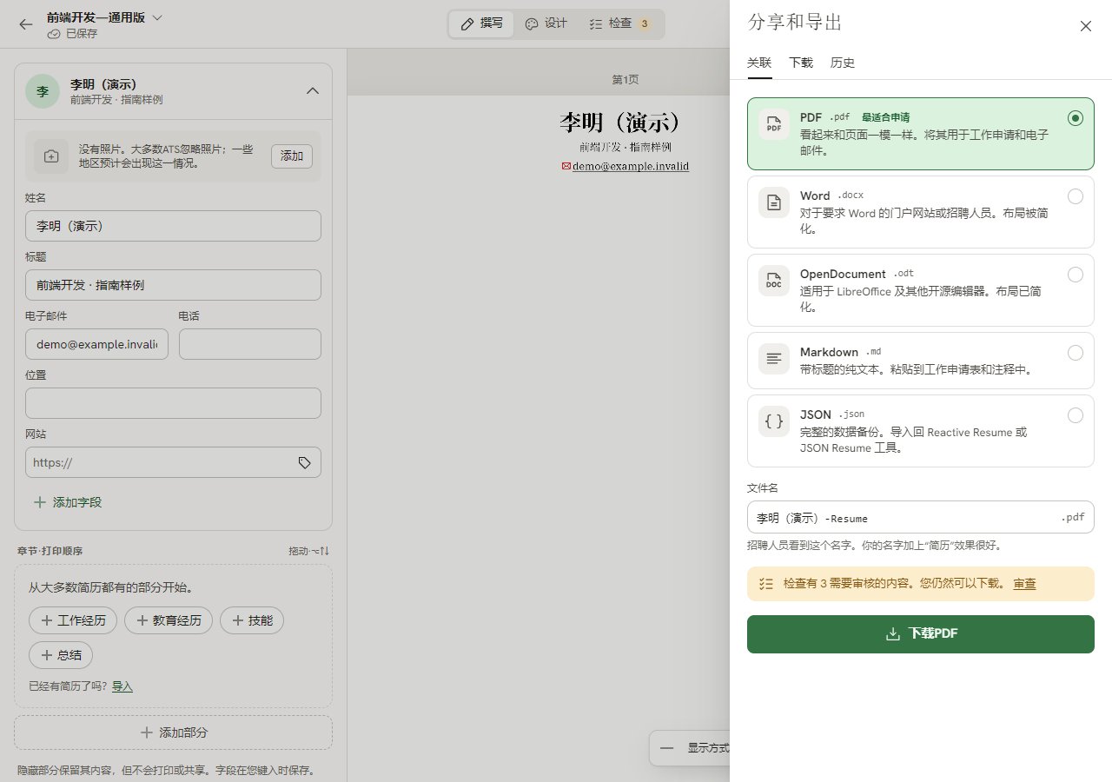
Task: Click the Markdown text lines icon
Action: [774, 359]
